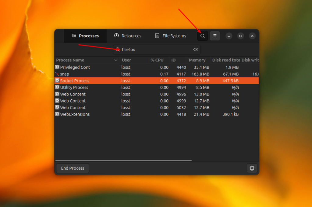Sort by Process Name column arrow
312x207 pixels.
115,60
